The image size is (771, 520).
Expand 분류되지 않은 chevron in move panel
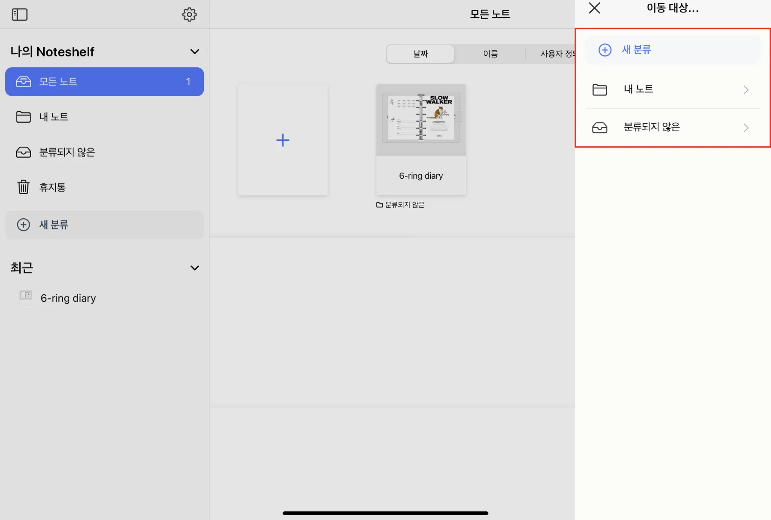(x=746, y=128)
